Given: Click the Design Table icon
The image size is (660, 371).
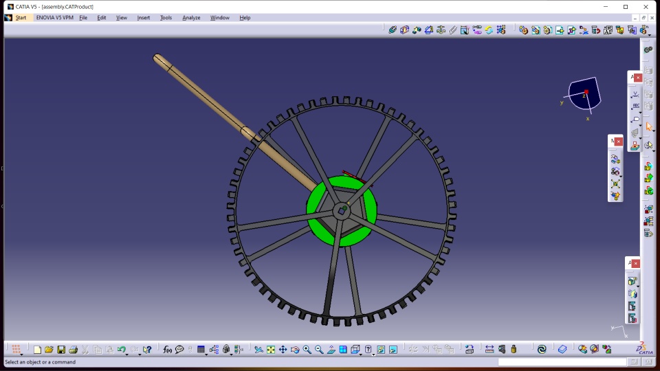Looking at the screenshot, I should pos(201,350).
